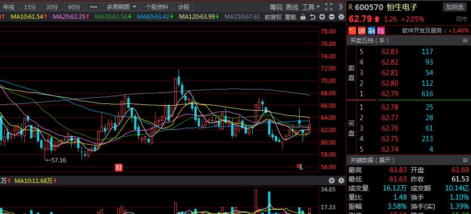Screen dimensions: 471x214
Task: Click the 加自选 button
Action: click(x=454, y=7)
